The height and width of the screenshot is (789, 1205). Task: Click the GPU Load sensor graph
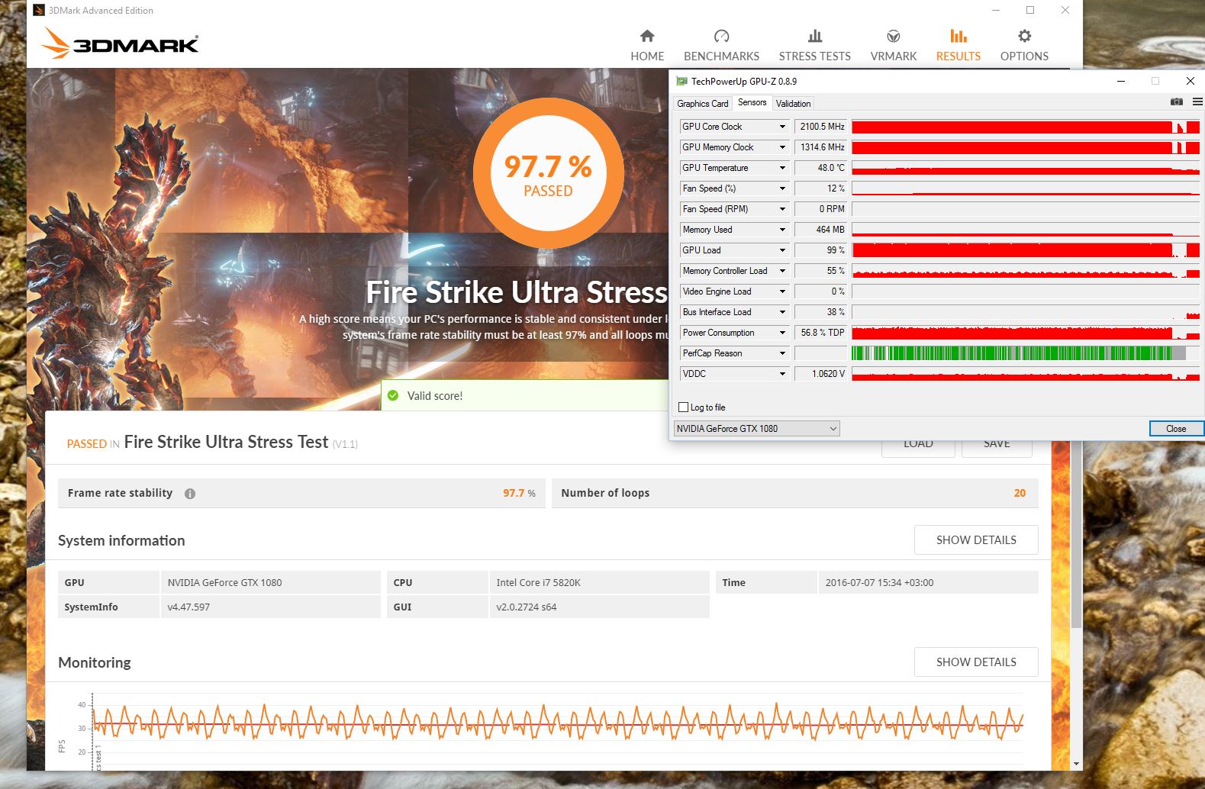click(x=1026, y=250)
